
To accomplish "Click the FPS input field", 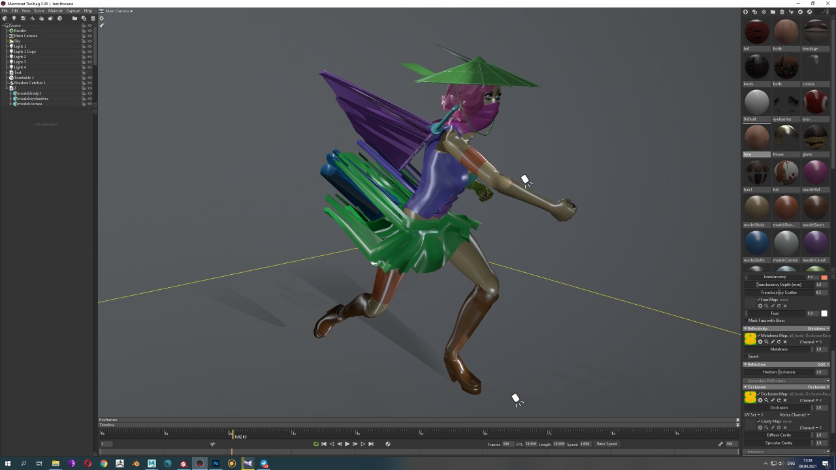I will pyautogui.click(x=531, y=444).
